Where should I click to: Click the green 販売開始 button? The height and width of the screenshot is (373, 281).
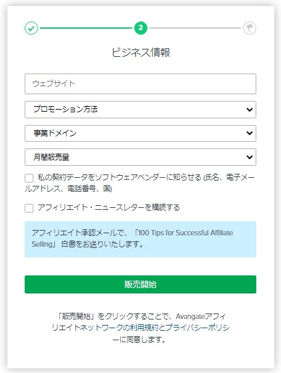click(x=140, y=285)
